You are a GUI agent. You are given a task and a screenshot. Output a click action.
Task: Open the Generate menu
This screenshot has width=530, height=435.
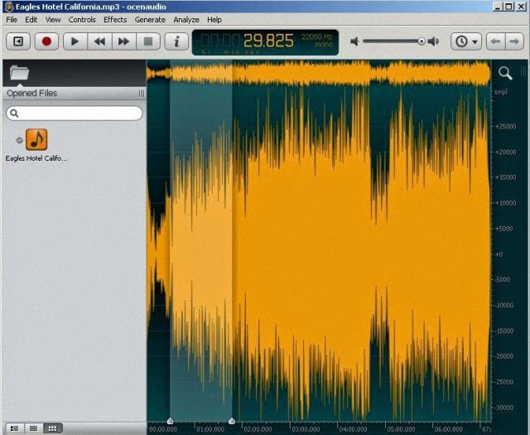tap(150, 20)
